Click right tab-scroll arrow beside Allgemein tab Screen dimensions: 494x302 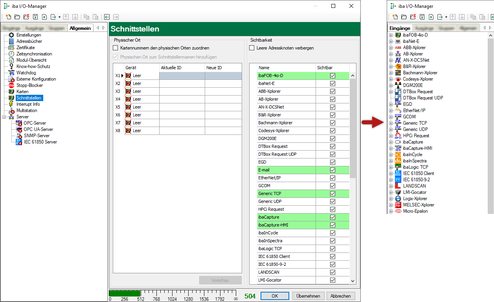(103, 28)
